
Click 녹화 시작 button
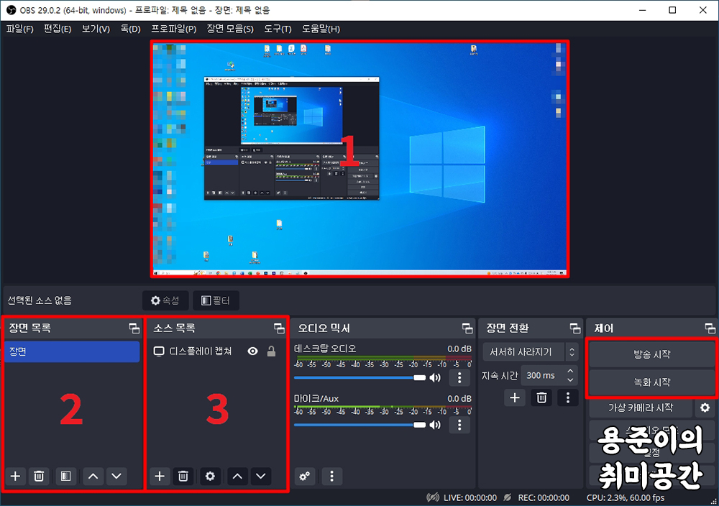point(651,382)
